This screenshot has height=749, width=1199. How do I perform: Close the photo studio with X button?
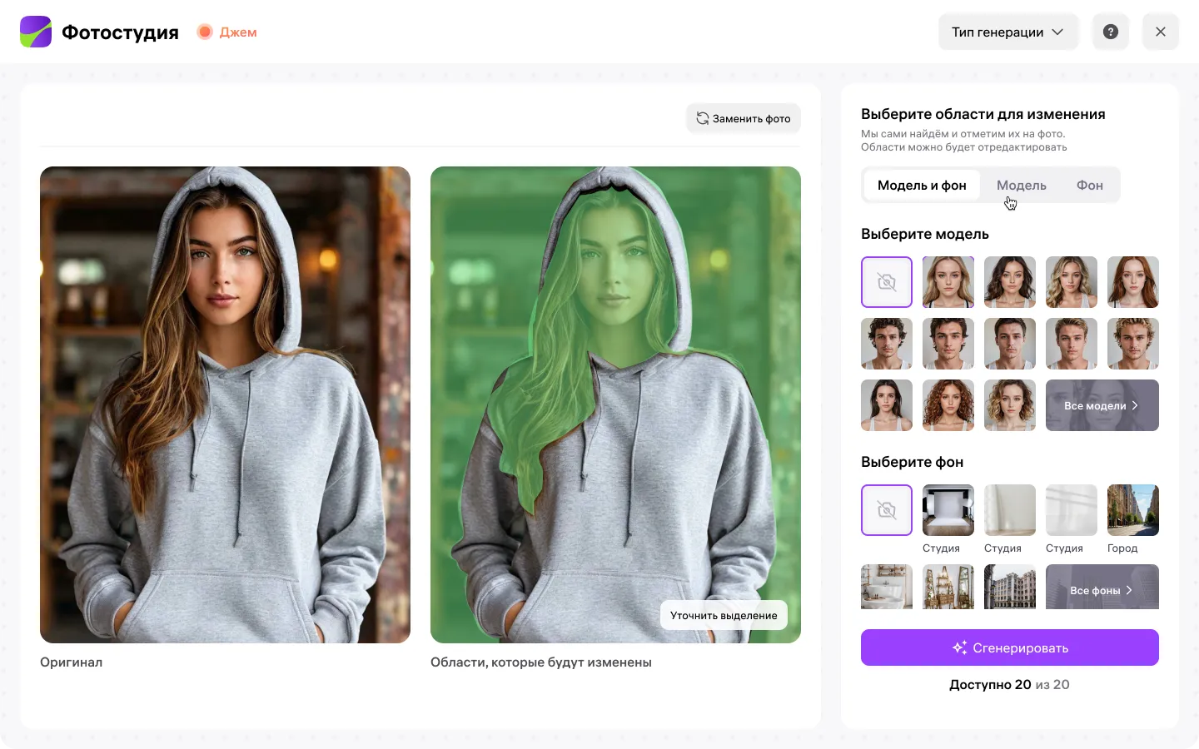1160,32
